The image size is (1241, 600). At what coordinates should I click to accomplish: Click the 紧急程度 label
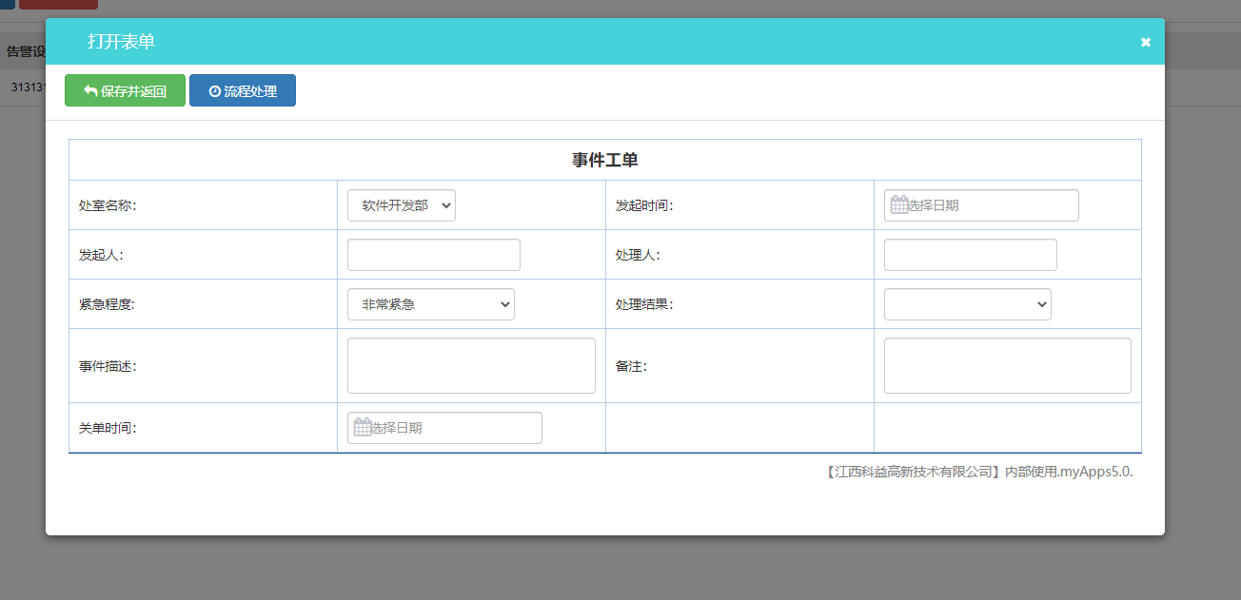tap(108, 304)
